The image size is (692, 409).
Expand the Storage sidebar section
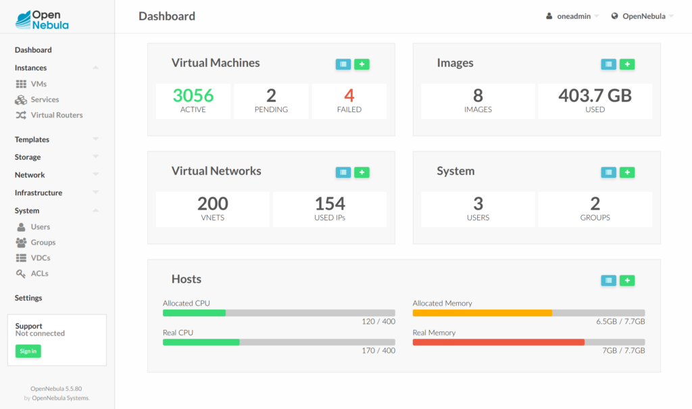pos(95,157)
